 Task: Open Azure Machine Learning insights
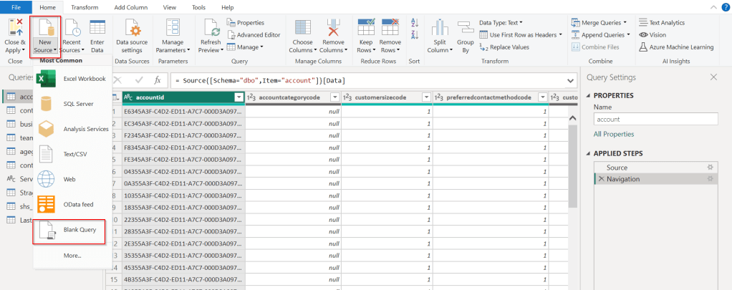click(x=675, y=47)
